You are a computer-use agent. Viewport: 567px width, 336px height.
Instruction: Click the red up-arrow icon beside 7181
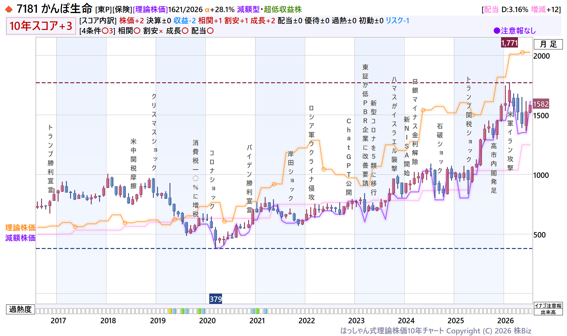tap(9, 9)
